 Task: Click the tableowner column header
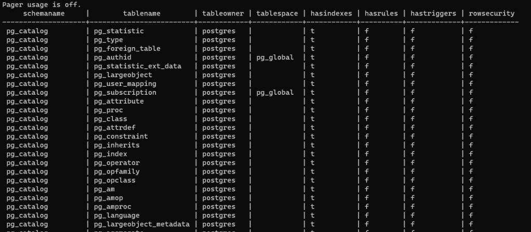(x=223, y=13)
